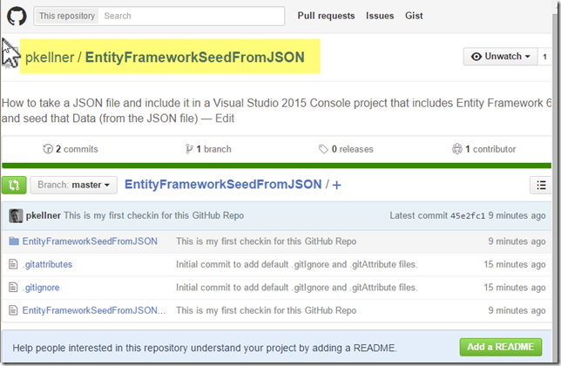Click the watcher count 1 next to Unwatch
The width and height of the screenshot is (561, 366).
[544, 57]
